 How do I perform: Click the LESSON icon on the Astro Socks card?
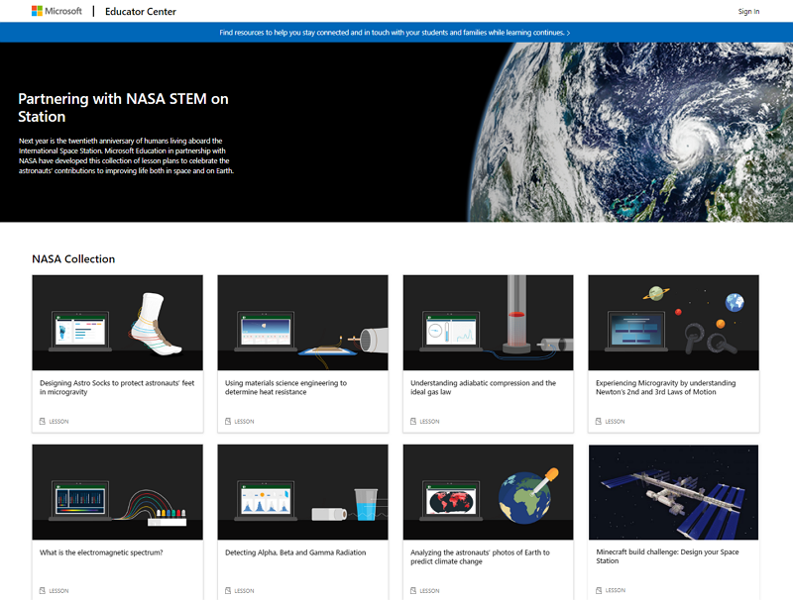tap(42, 420)
